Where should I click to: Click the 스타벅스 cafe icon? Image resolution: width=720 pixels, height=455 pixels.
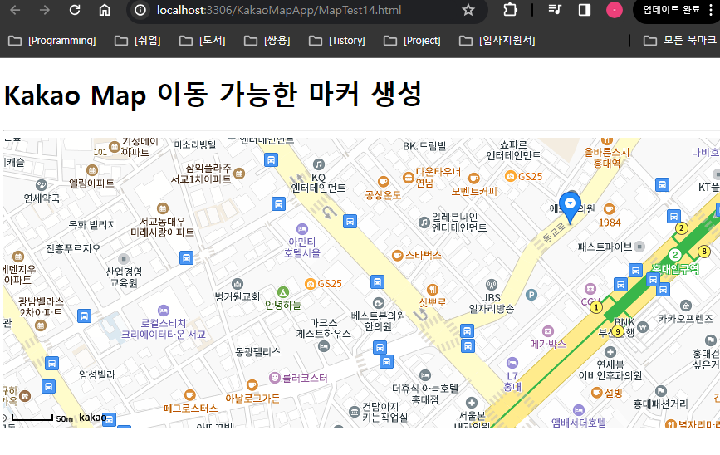(x=397, y=255)
